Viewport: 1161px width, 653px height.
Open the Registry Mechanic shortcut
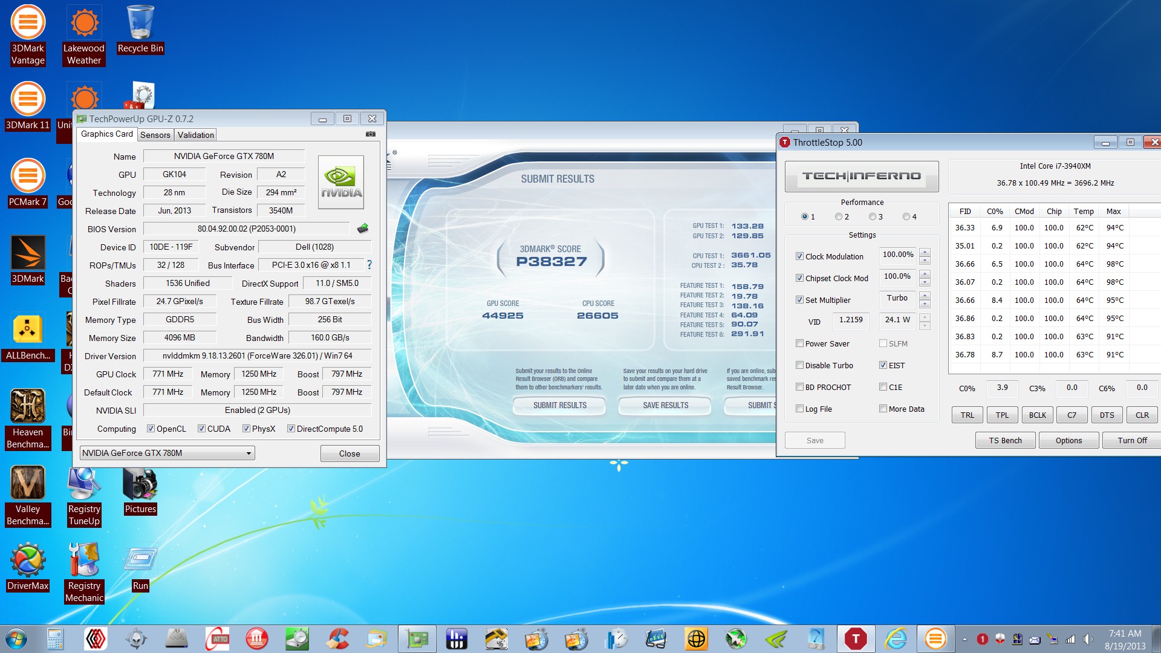[x=84, y=573]
